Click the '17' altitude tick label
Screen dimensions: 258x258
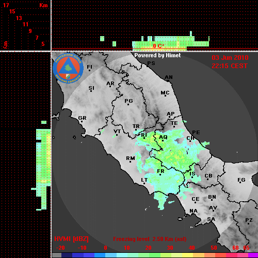click(x=6, y=5)
